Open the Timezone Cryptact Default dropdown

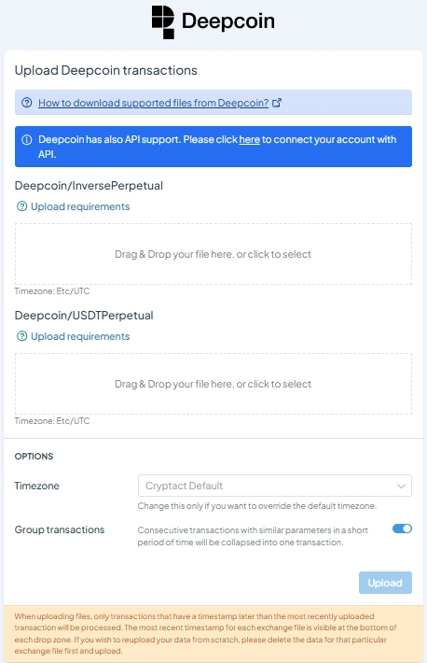(x=274, y=486)
